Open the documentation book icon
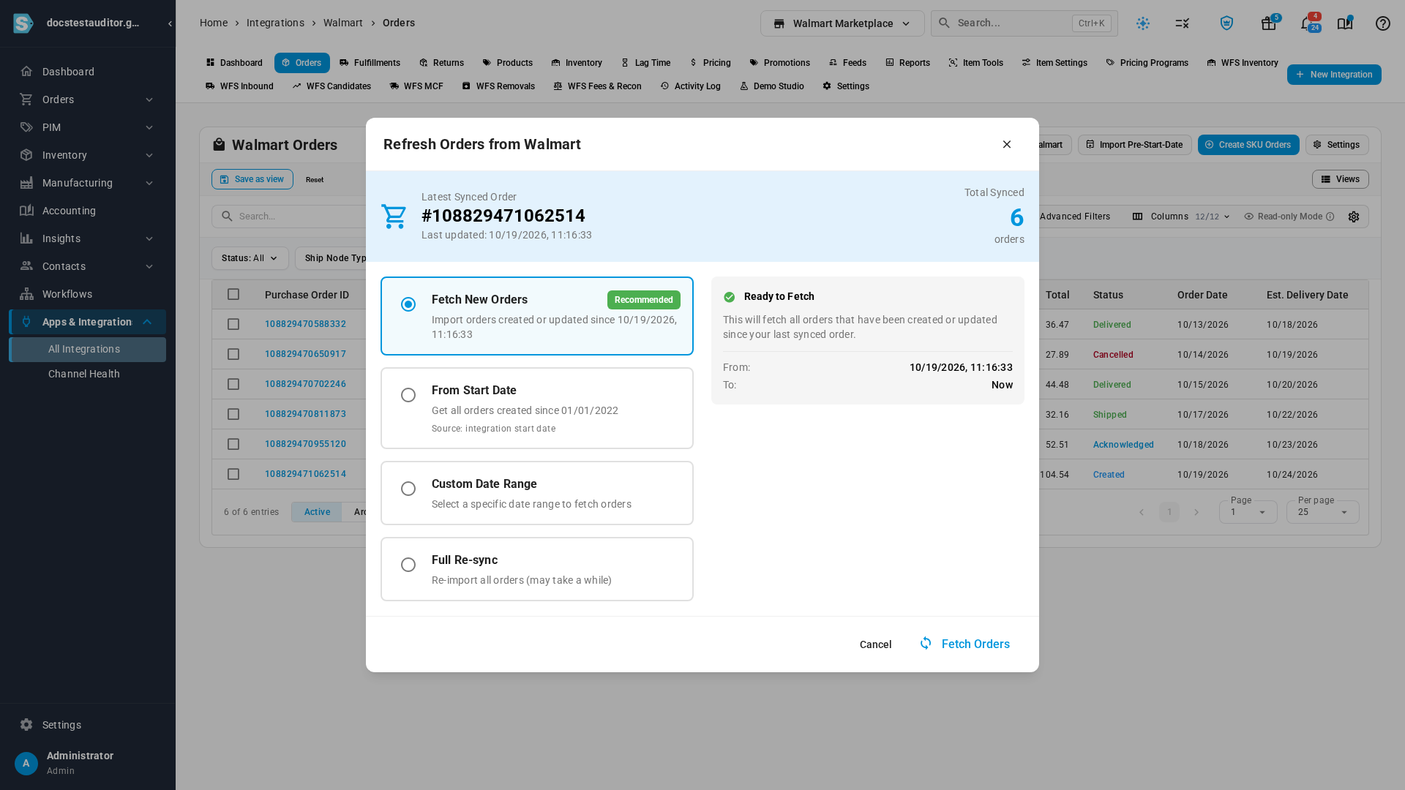 [1344, 23]
